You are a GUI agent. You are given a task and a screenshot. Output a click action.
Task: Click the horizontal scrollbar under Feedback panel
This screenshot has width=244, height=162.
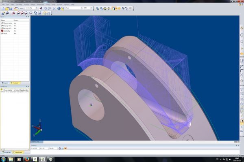(x=15, y=149)
